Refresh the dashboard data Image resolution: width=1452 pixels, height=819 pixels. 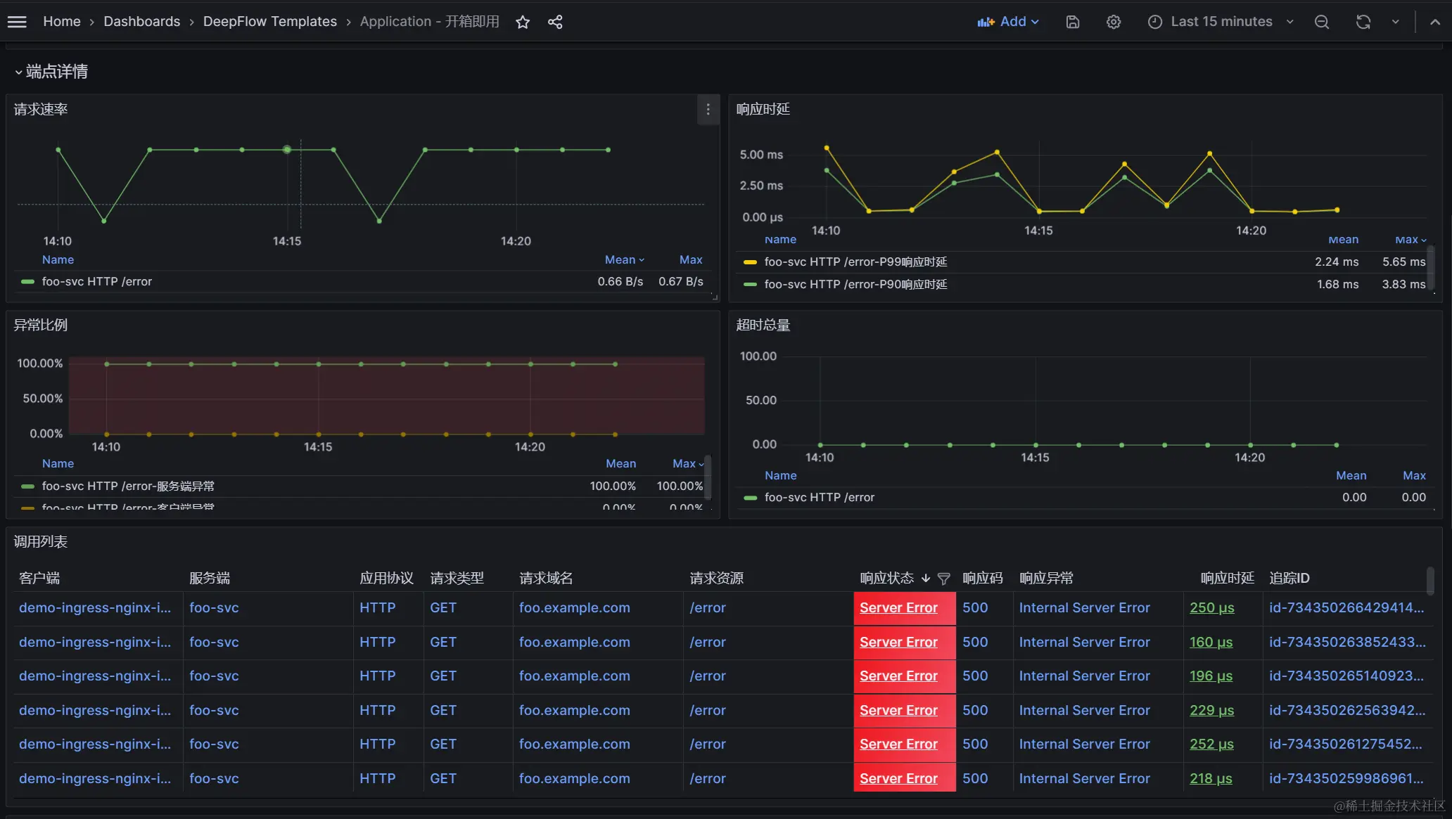coord(1363,22)
